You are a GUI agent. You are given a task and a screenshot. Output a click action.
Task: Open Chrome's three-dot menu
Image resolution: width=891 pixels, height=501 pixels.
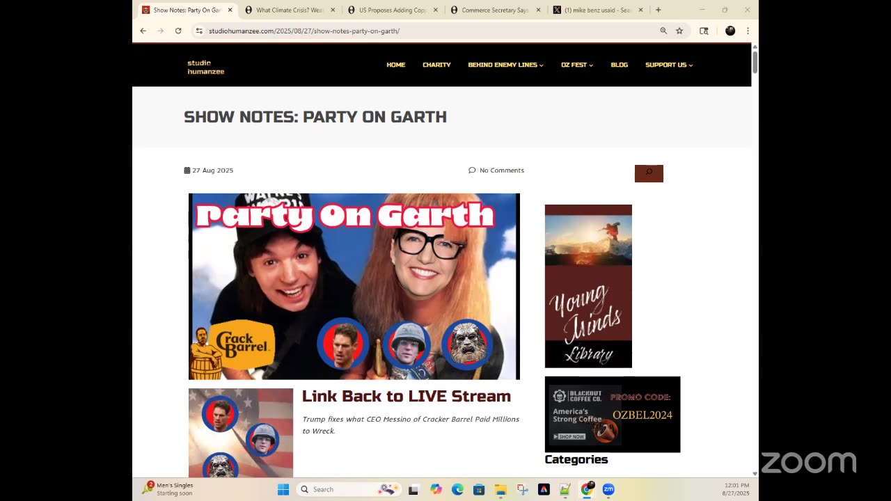pos(748,31)
